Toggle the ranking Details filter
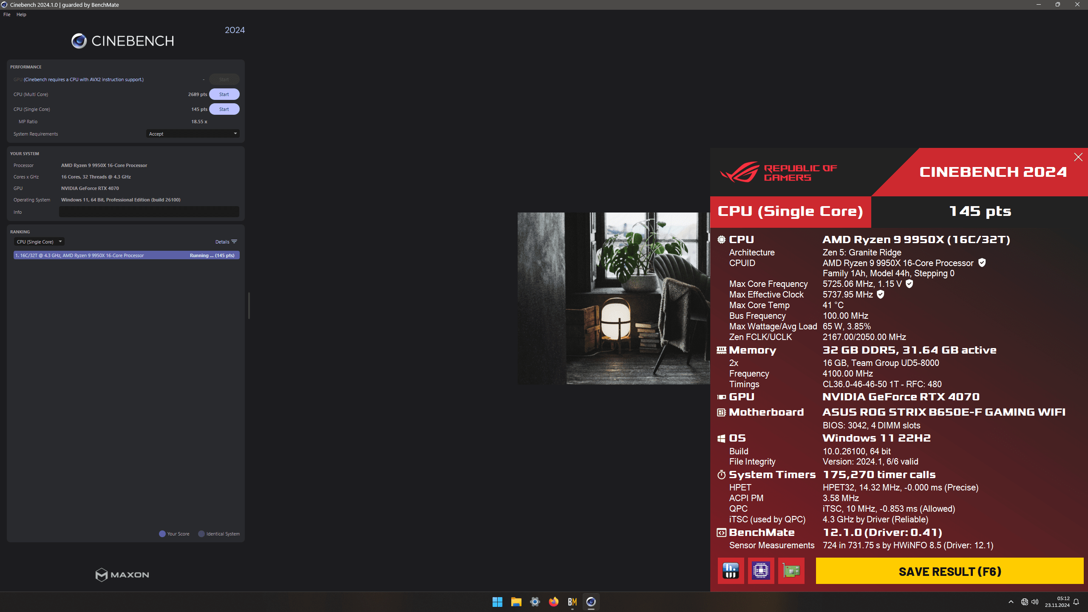 (x=226, y=242)
